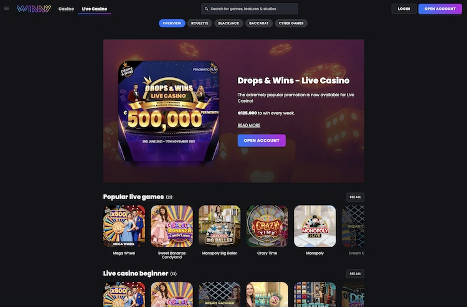The height and width of the screenshot is (307, 467).
Task: Open the hamburger menu icon
Action: (x=7, y=9)
